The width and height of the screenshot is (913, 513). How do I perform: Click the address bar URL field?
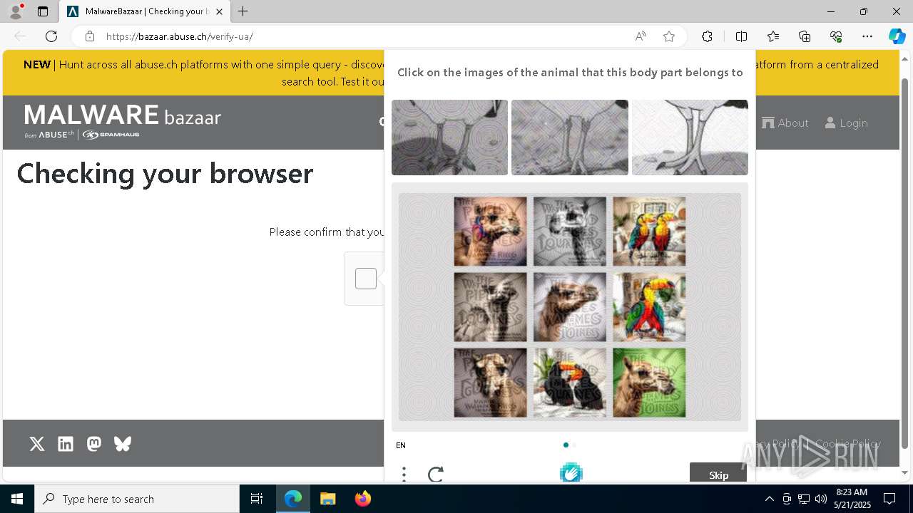pos(364,36)
